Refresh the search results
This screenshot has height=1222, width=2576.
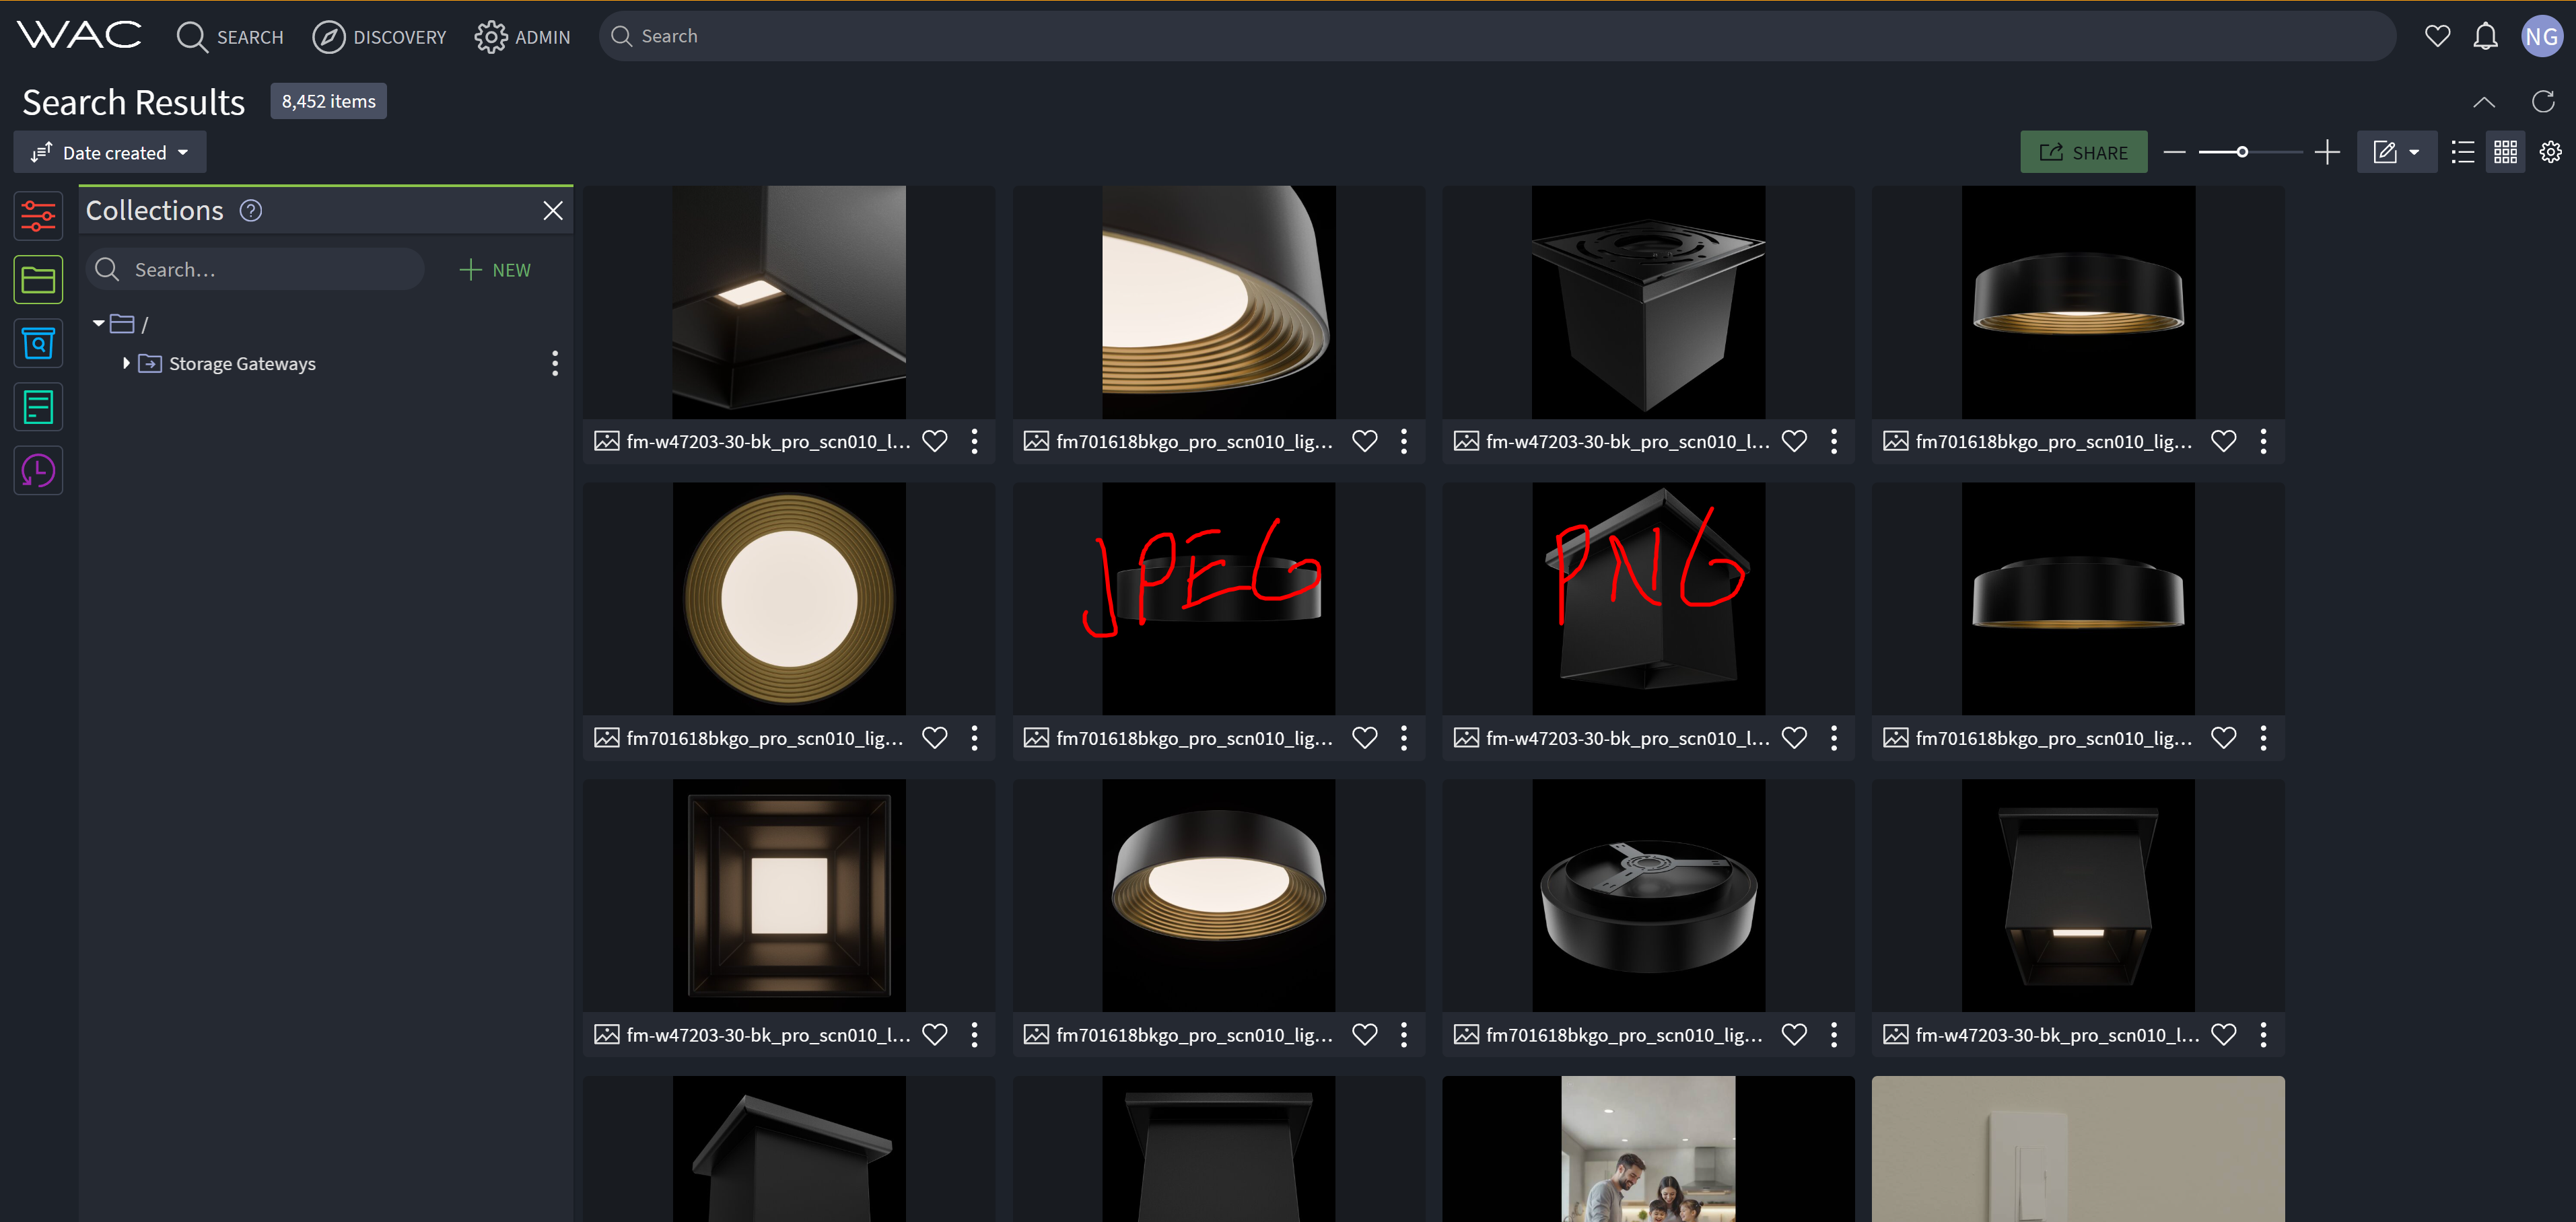[x=2543, y=101]
